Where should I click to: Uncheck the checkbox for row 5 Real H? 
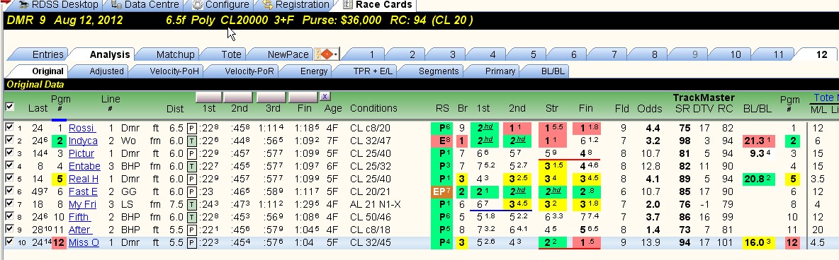click(x=9, y=179)
